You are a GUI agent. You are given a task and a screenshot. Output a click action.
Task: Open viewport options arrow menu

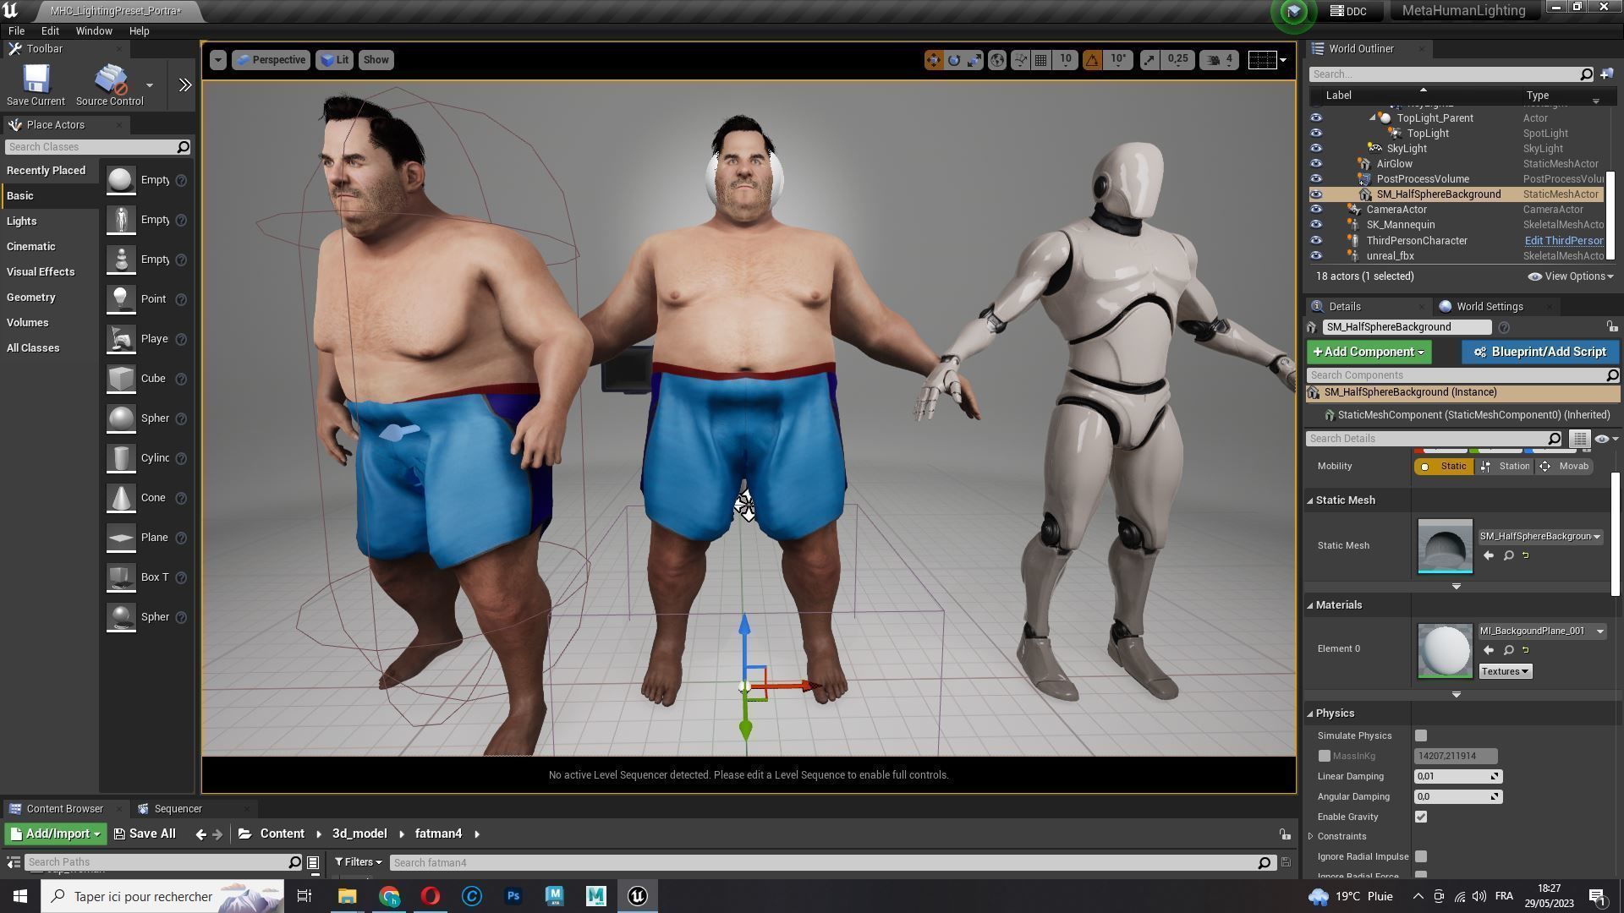218,60
